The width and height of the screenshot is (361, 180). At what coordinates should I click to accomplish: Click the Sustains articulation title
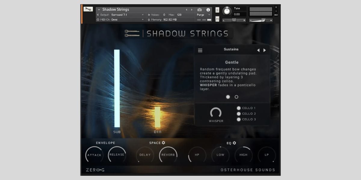231,49
